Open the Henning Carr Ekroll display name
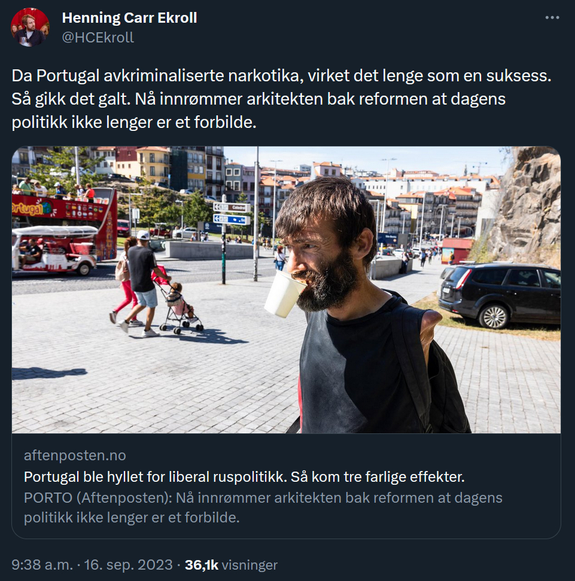 (129, 18)
